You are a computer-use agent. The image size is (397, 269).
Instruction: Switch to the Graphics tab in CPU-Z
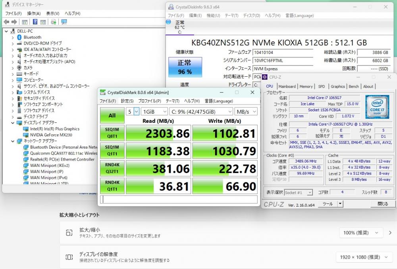338,86
